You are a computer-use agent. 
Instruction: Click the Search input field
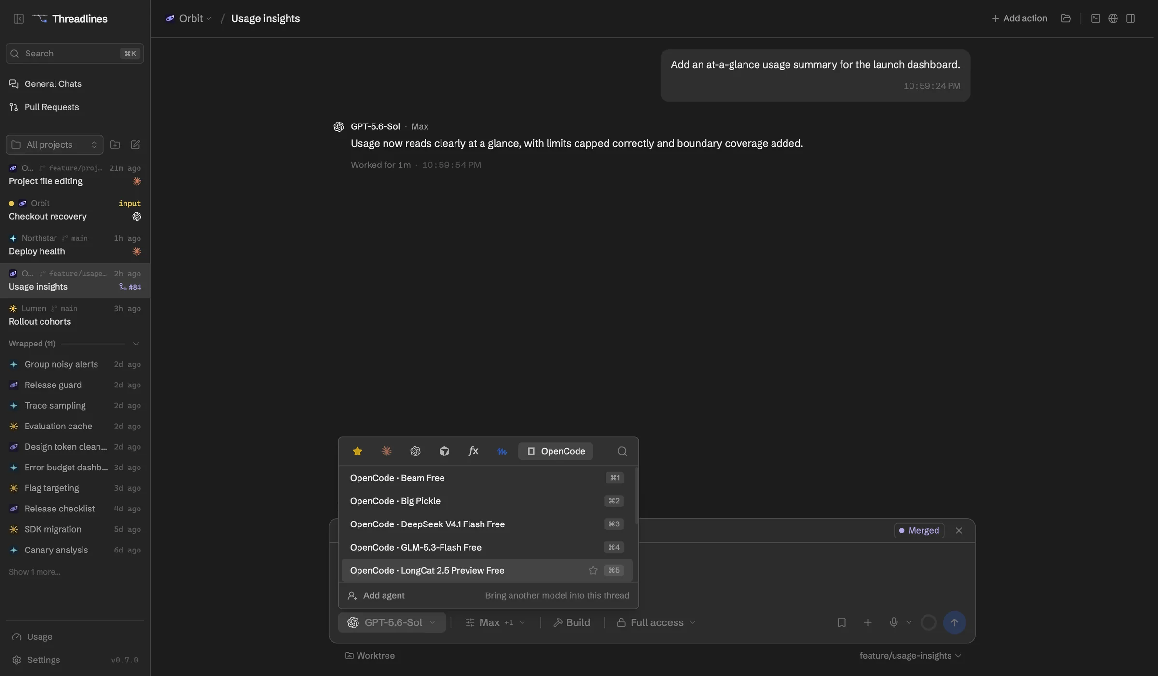pos(75,54)
